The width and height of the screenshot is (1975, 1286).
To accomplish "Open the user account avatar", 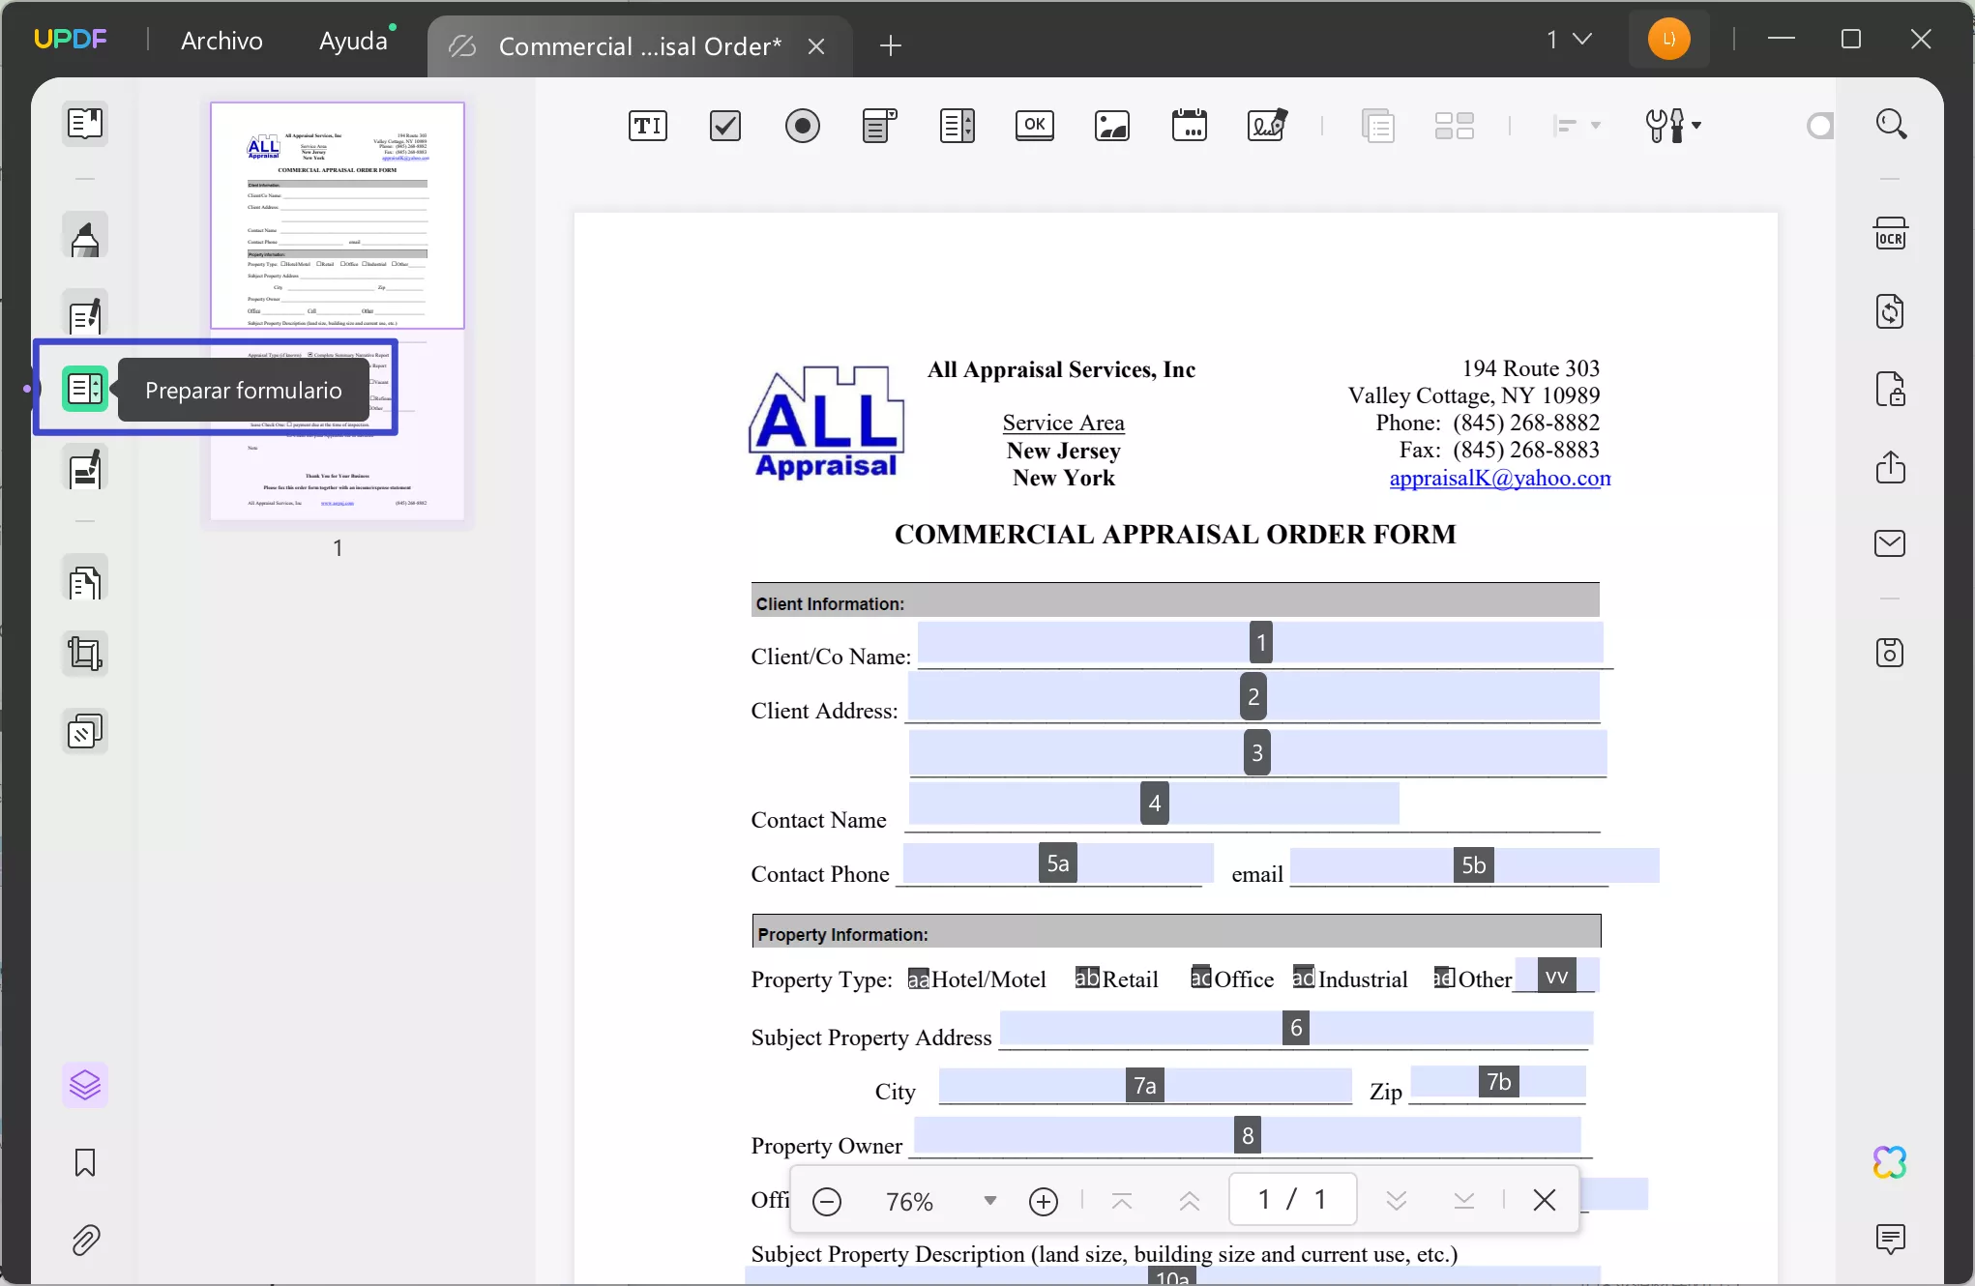I will coord(1669,39).
